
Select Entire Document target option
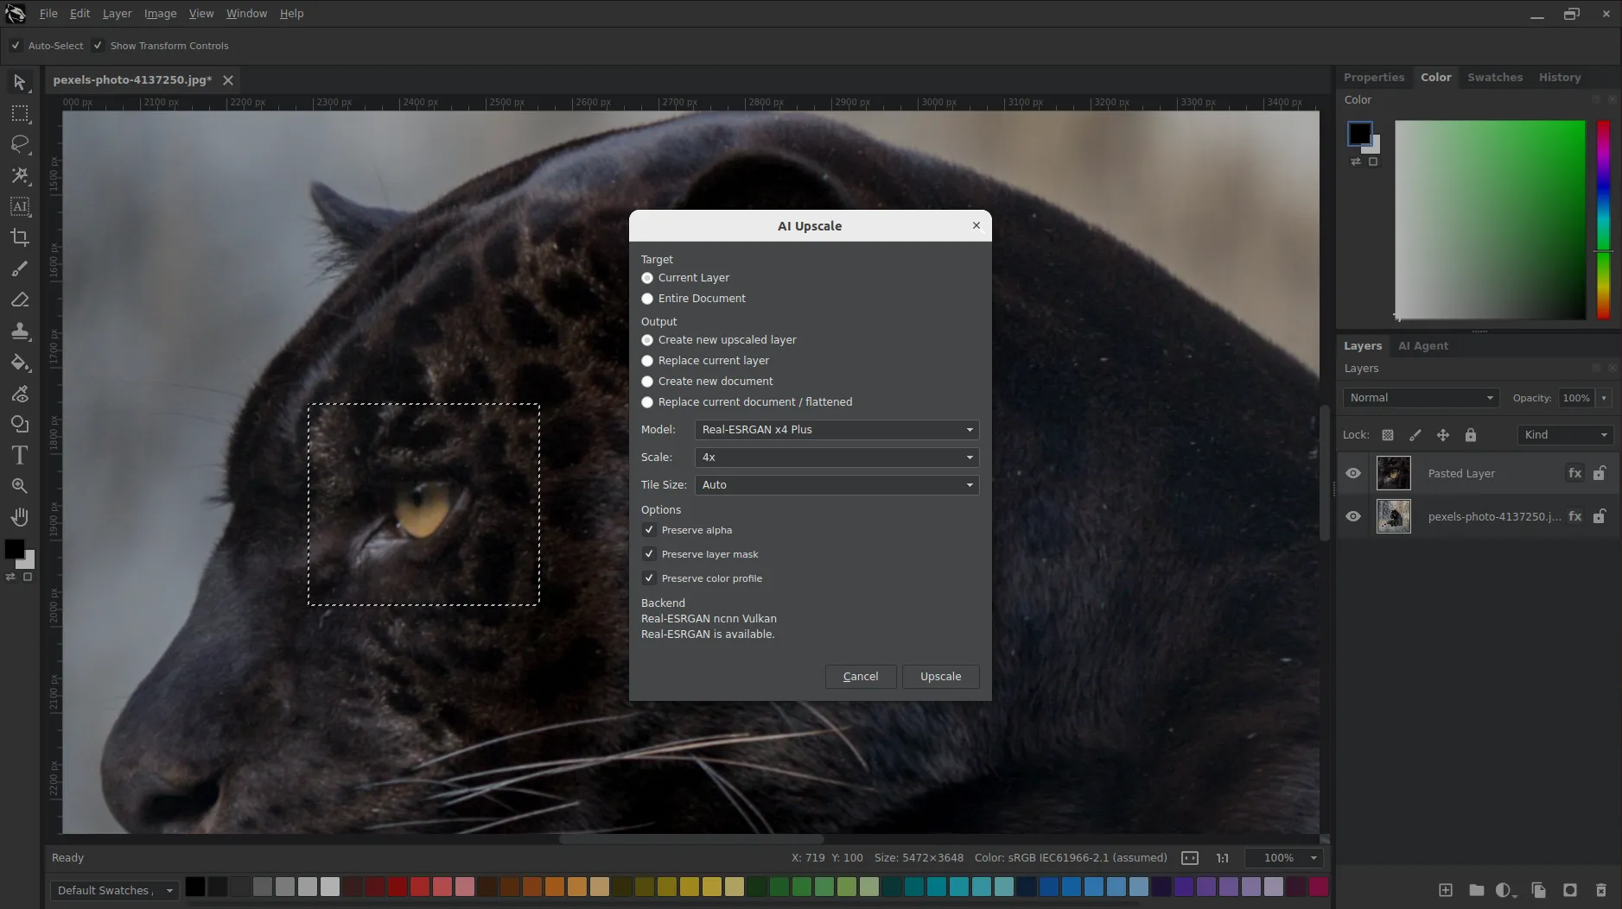point(647,299)
